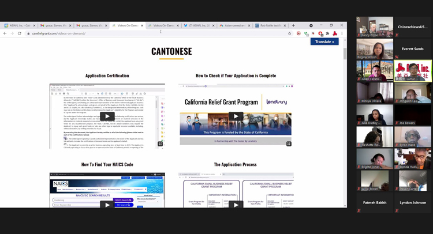This screenshot has width=433, height=234.
Task: Select Steven Carter's video tile
Action: click(413, 181)
